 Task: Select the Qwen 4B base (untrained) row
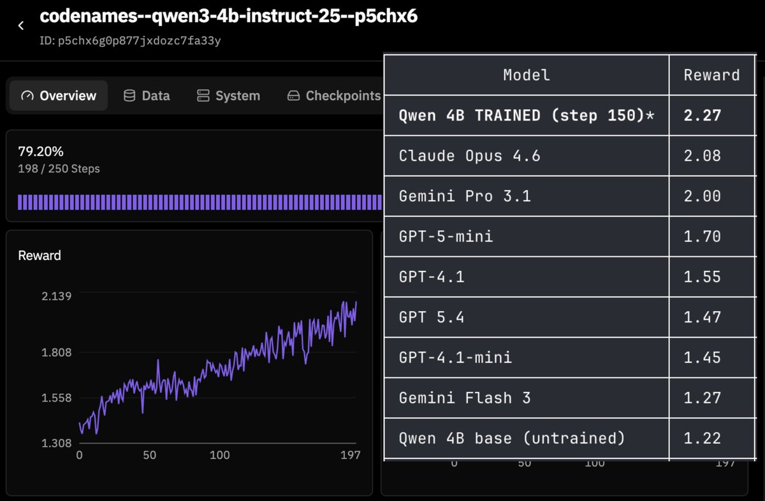coord(569,439)
